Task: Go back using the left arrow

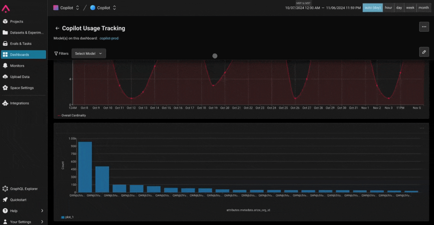Action: coord(57,28)
